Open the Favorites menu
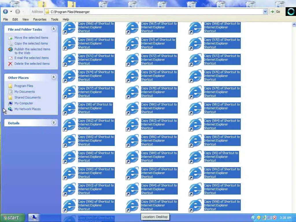This screenshot has height=222, width=296. (40, 19)
